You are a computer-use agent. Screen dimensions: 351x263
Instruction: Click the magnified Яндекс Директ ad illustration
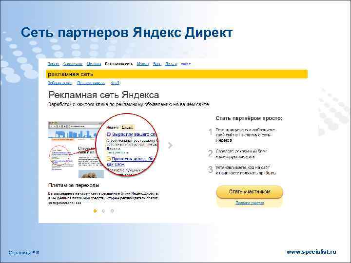point(127,145)
